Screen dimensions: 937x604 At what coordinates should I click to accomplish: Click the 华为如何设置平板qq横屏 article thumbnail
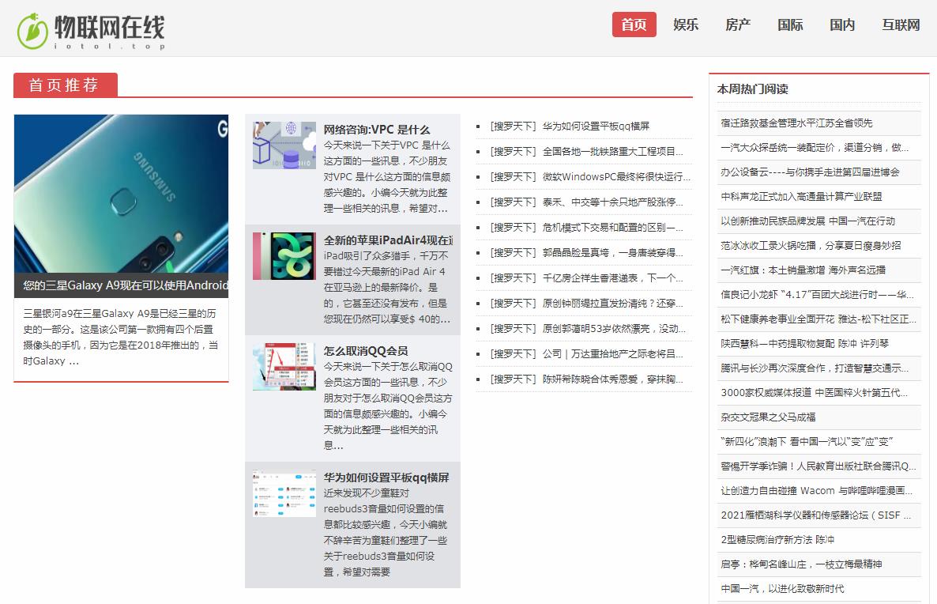tap(284, 493)
